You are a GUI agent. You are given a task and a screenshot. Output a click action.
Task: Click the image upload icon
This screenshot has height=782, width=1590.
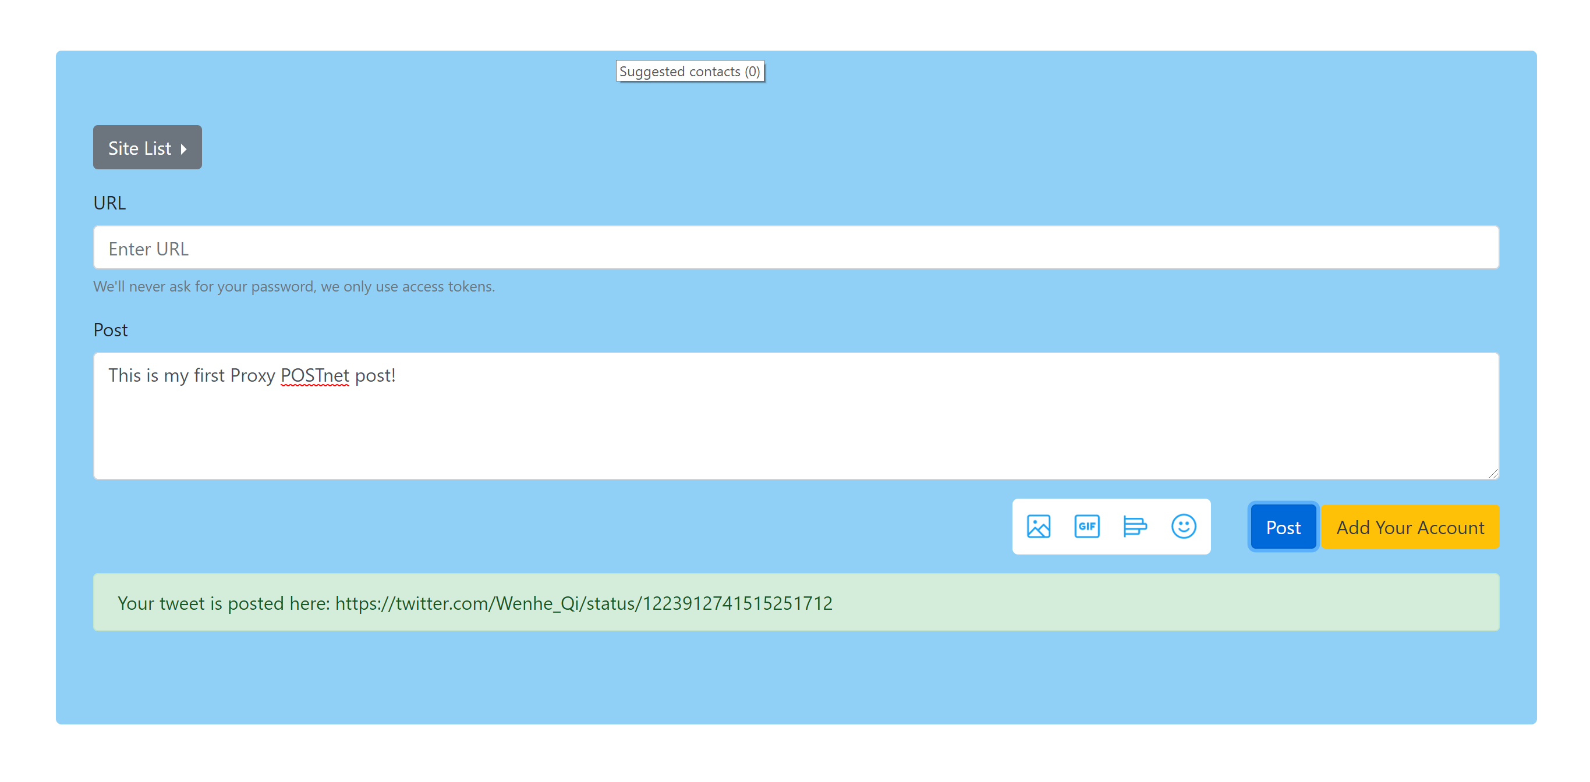click(1038, 526)
